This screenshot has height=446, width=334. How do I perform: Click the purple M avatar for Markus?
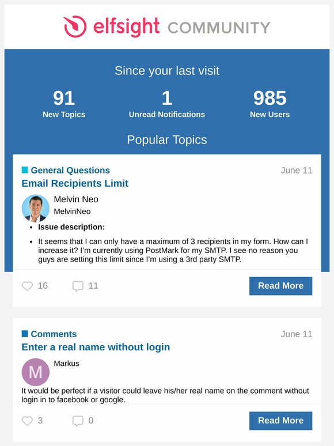click(36, 372)
